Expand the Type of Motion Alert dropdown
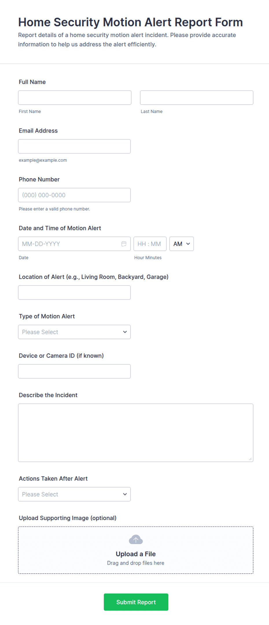This screenshot has width=269, height=625. tap(74, 332)
